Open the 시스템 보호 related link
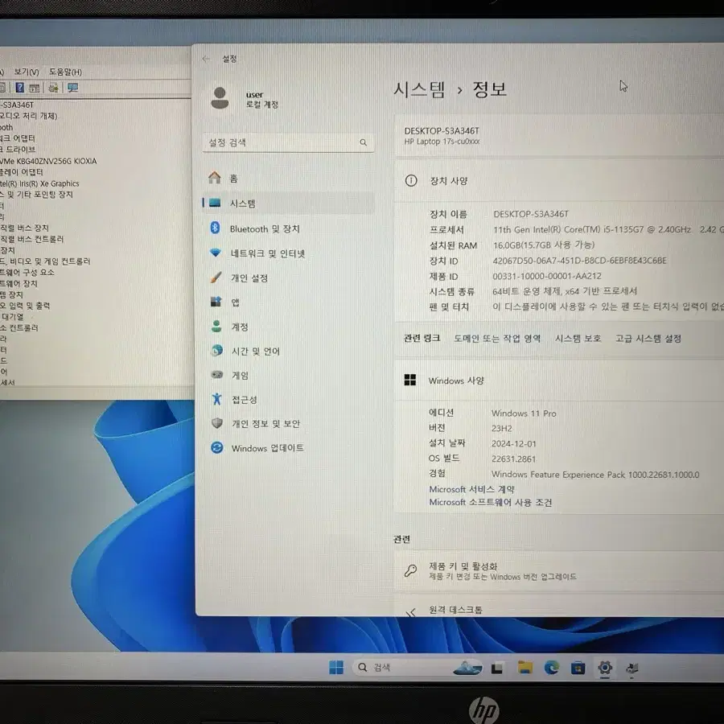Image resolution: width=724 pixels, height=724 pixels. coord(578,339)
